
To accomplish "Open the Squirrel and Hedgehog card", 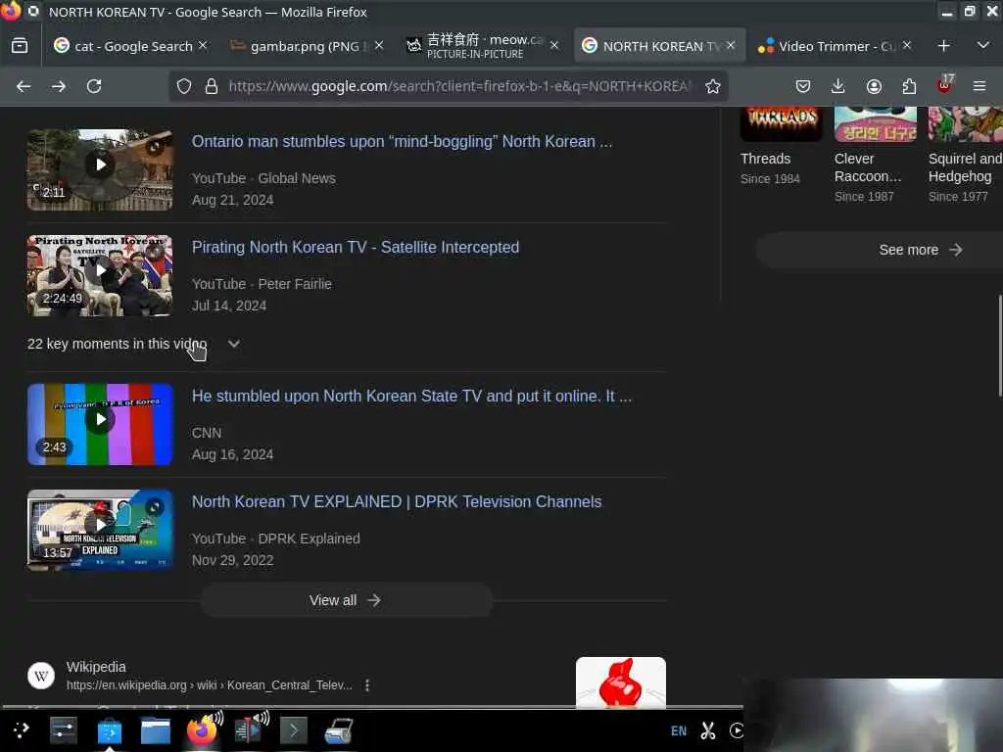I will coord(965,156).
